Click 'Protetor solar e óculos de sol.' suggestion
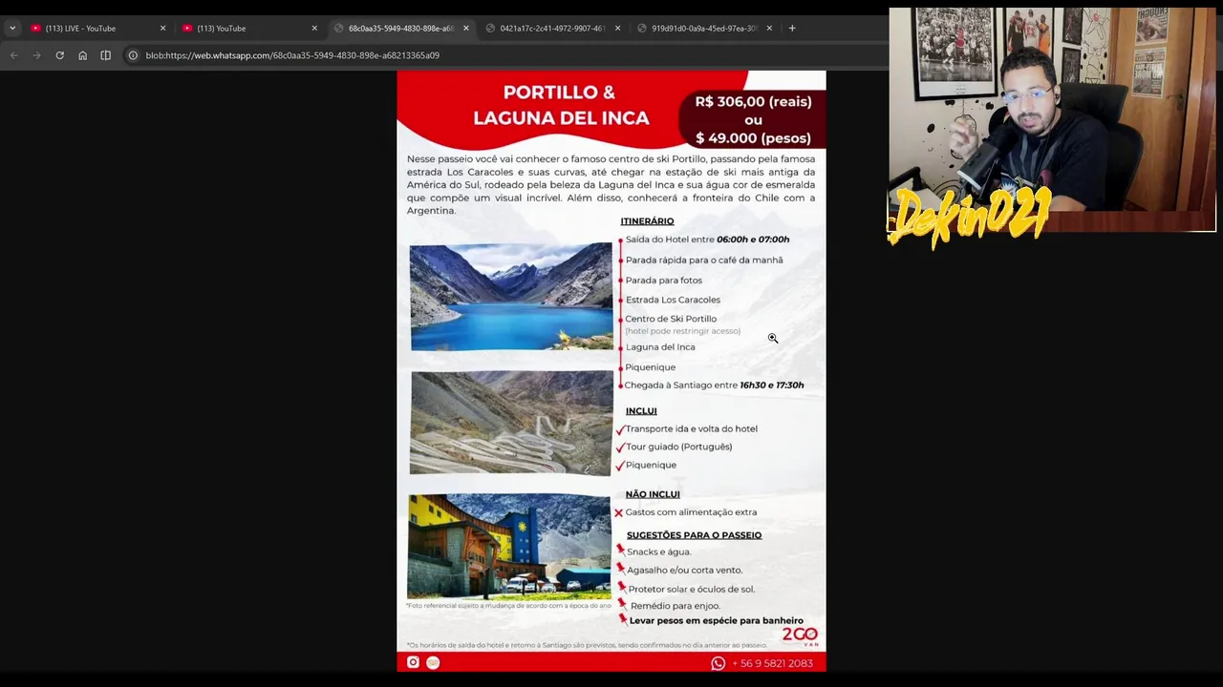This screenshot has height=687, width=1223. 691,590
